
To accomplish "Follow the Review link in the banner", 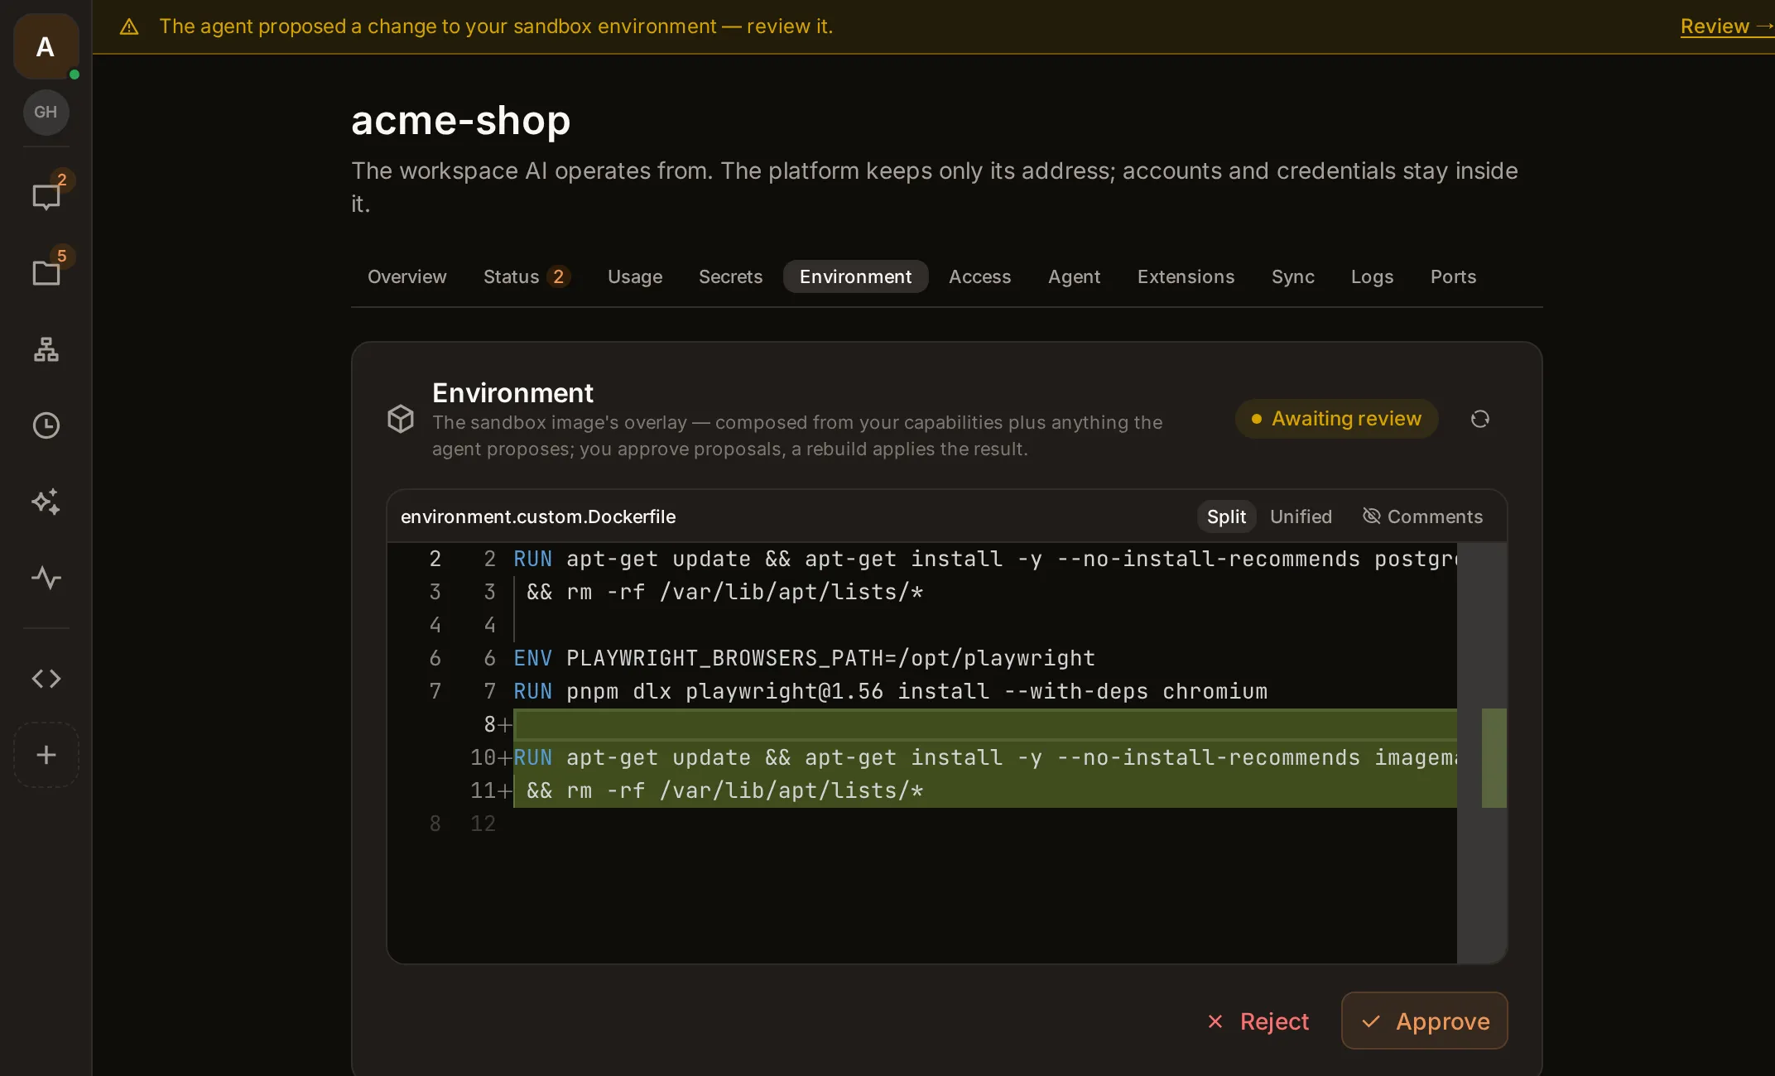I will coord(1727,26).
